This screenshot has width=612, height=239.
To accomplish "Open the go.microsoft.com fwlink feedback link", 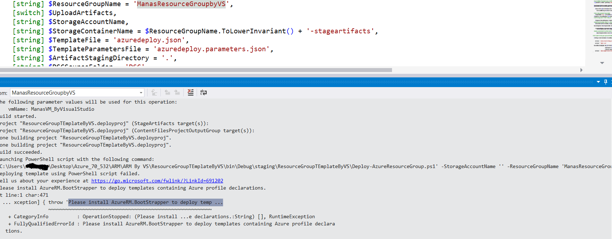I will (x=157, y=181).
